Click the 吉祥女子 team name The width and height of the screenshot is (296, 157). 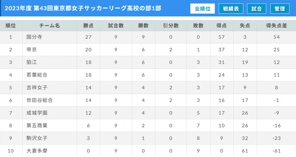pyautogui.click(x=37, y=88)
